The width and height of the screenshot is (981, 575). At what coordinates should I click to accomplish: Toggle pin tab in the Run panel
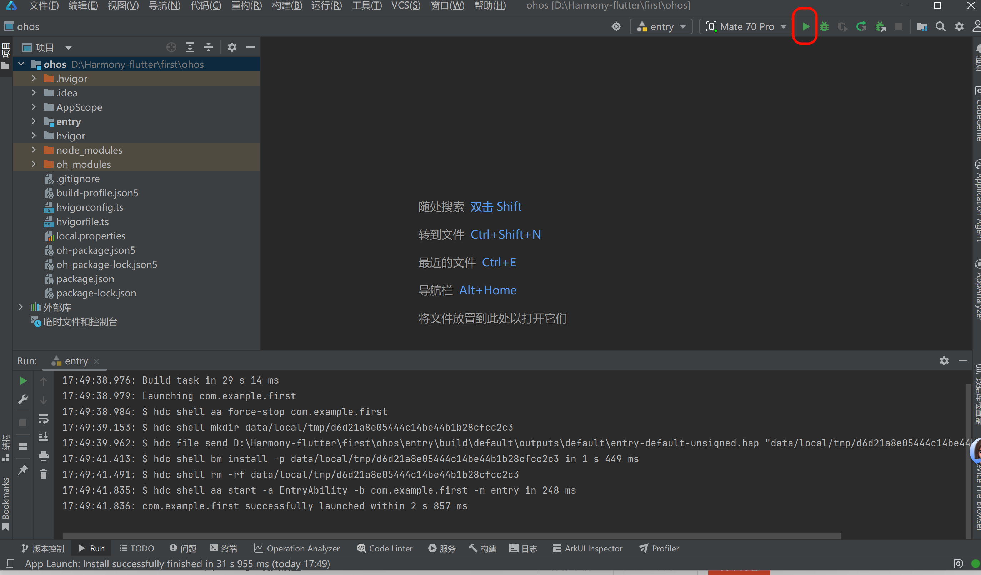coord(23,470)
